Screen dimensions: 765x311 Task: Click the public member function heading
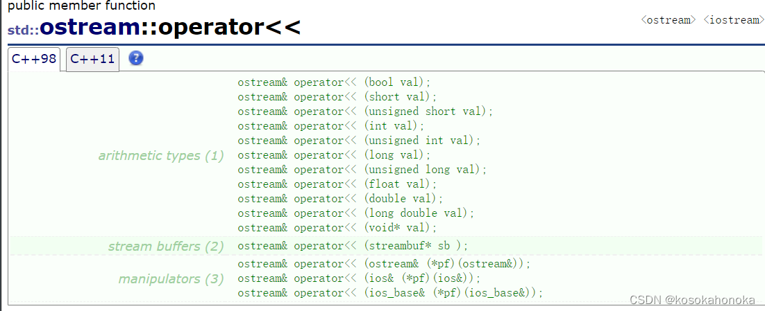tap(82, 6)
